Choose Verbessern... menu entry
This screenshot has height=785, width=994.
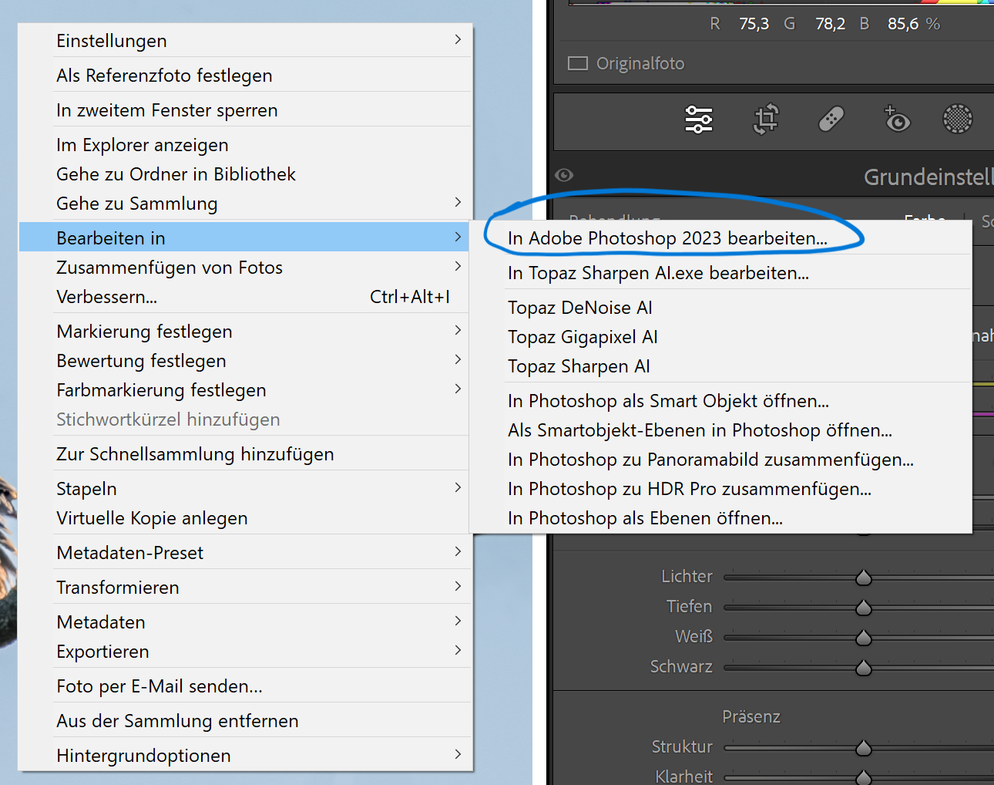pos(245,297)
